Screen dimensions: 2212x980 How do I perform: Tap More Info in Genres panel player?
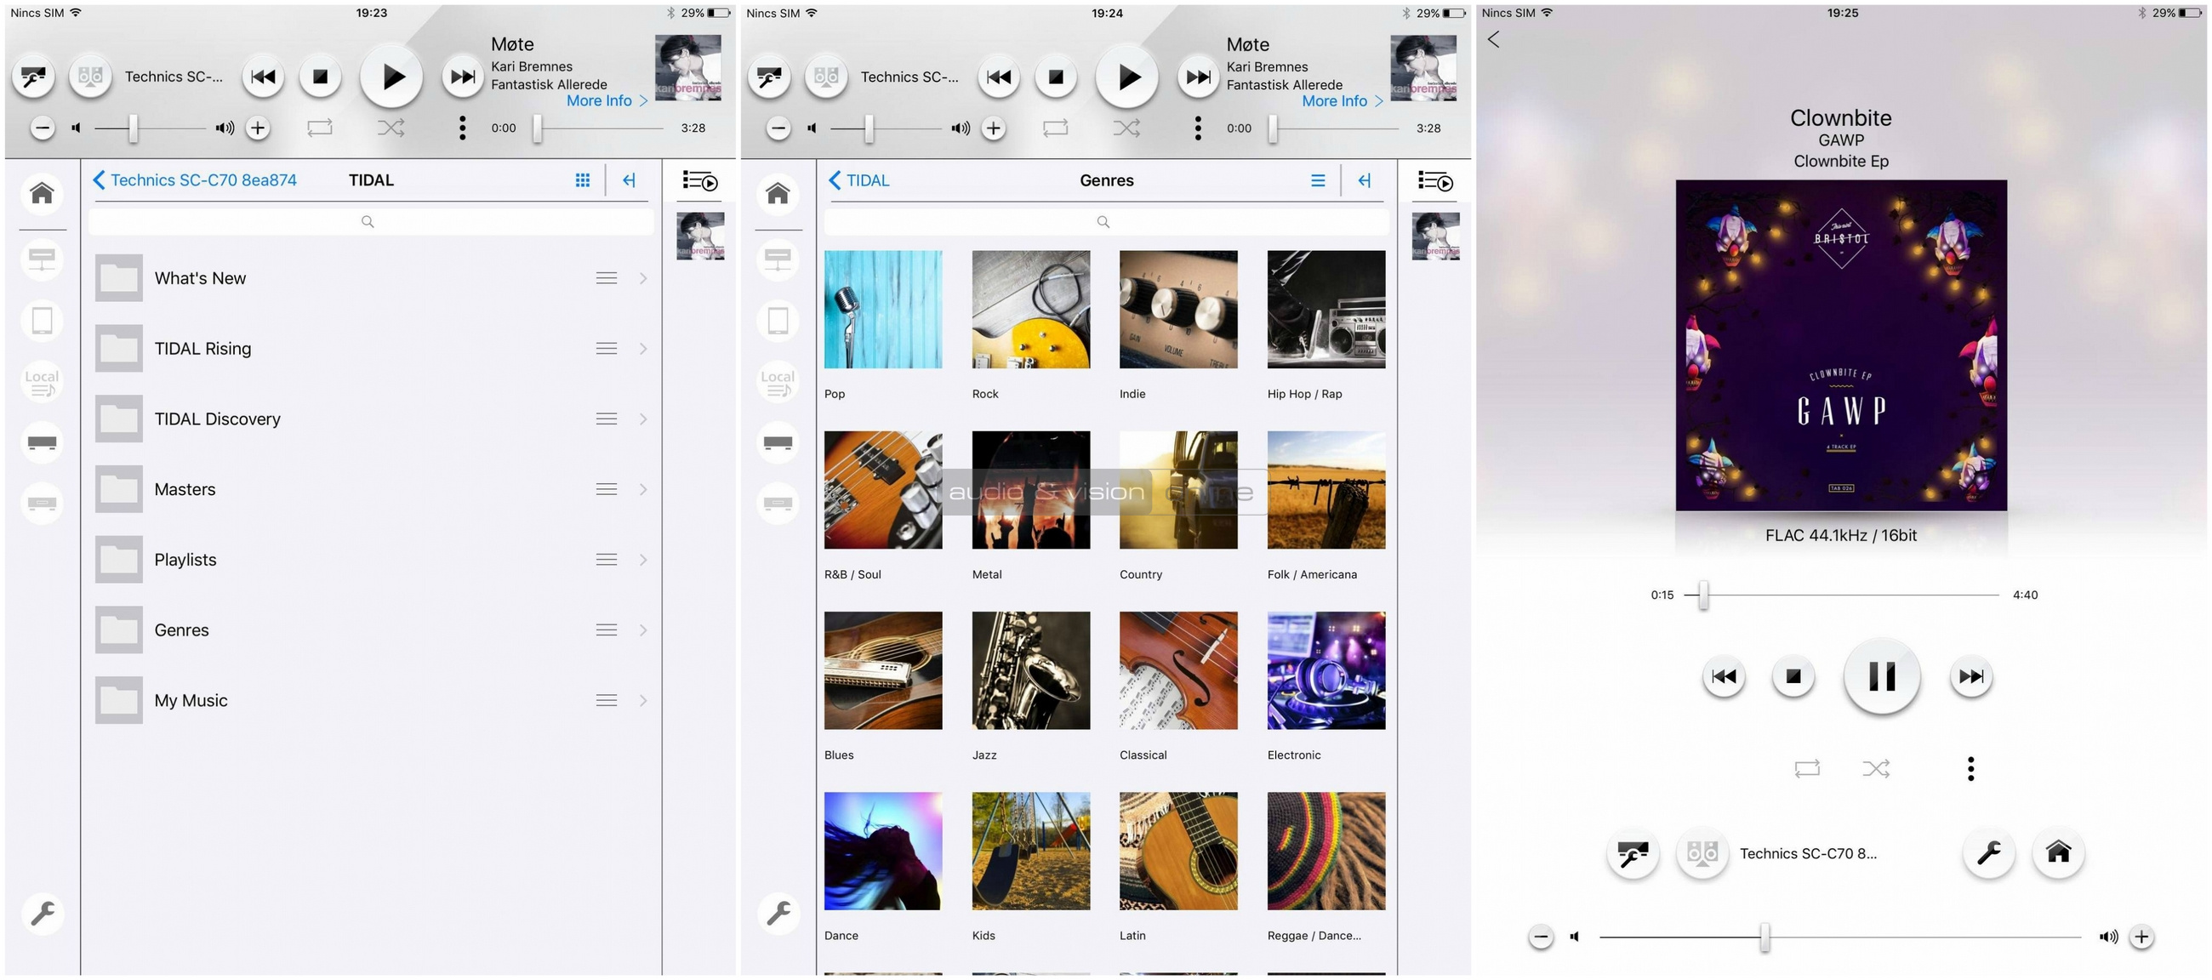pos(1343,101)
